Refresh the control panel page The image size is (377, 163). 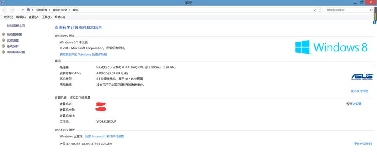[320, 10]
